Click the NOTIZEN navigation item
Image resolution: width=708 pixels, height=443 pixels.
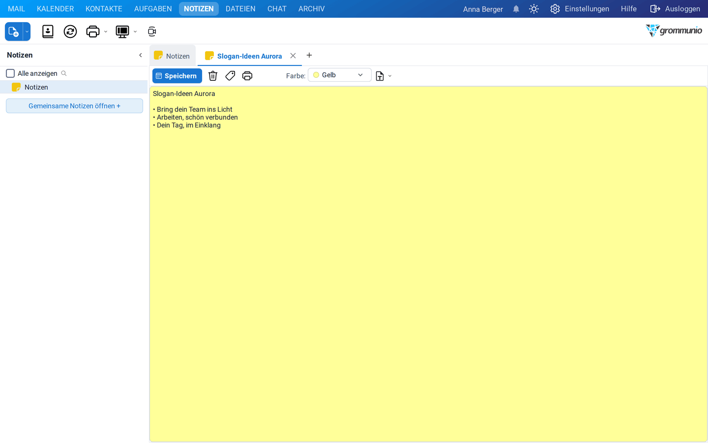pos(199,9)
